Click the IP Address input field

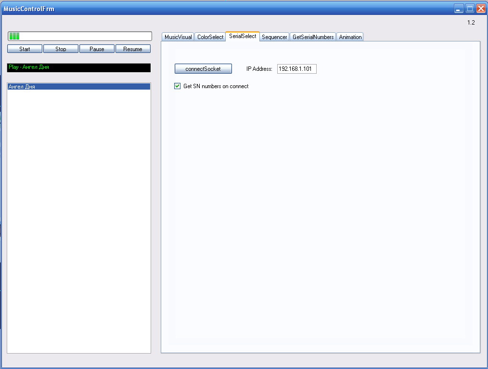(296, 69)
